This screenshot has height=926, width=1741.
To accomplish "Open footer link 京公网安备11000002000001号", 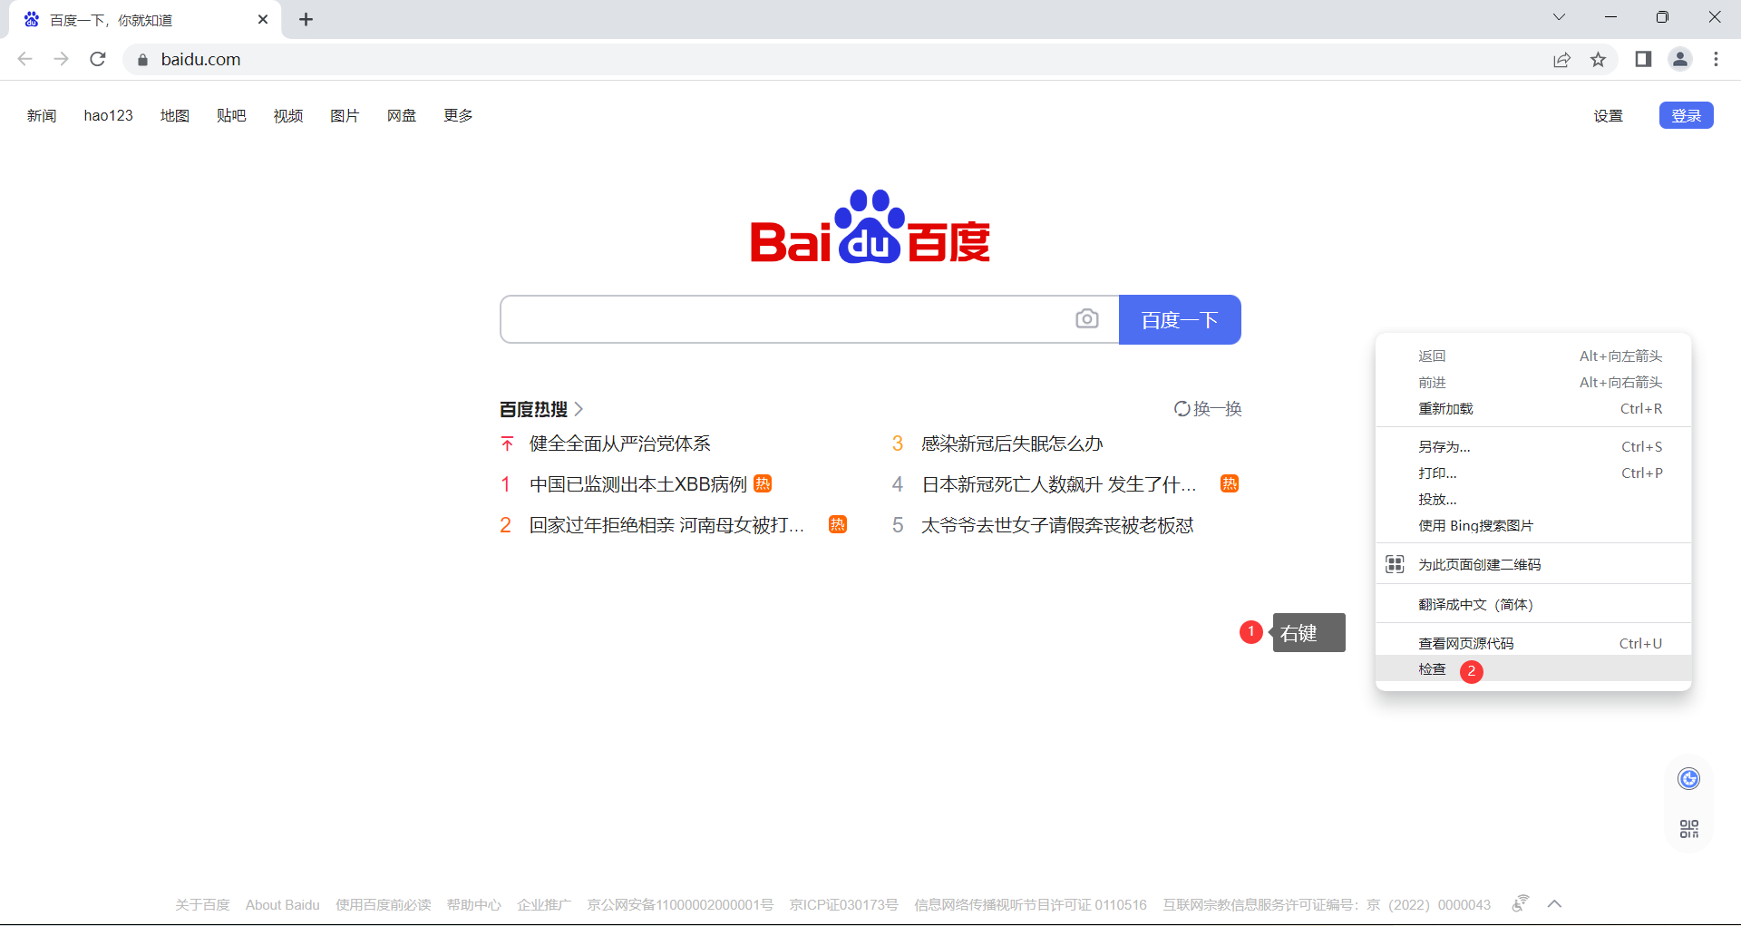I will (680, 905).
